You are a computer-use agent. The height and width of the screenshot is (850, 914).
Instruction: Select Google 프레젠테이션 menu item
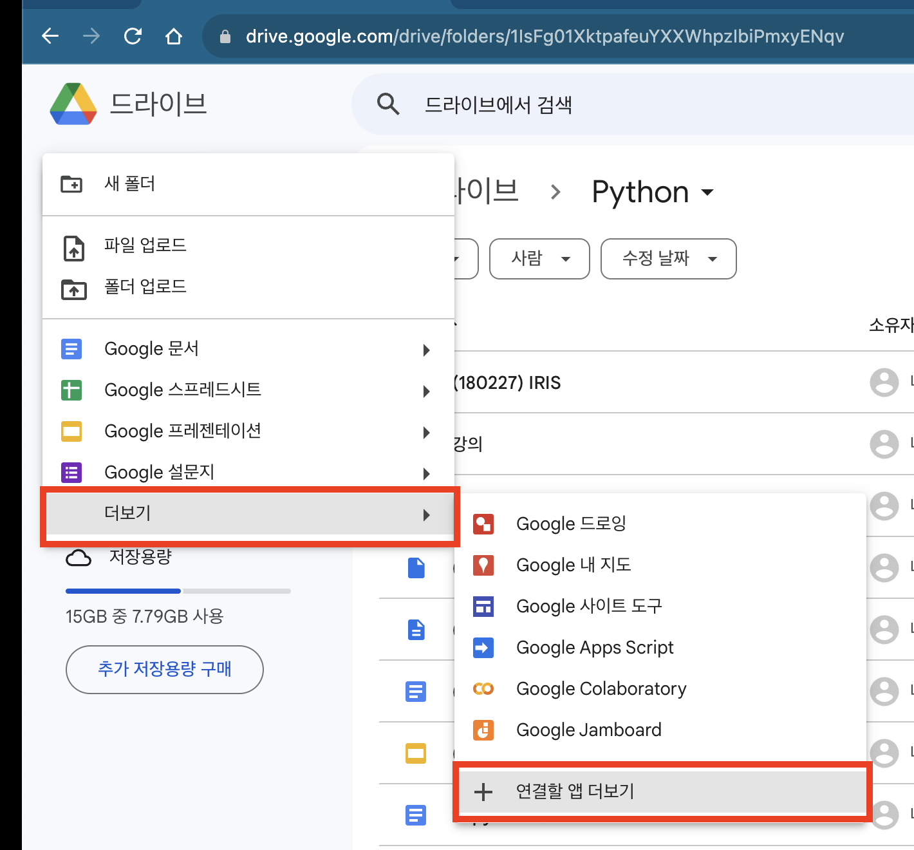click(248, 431)
